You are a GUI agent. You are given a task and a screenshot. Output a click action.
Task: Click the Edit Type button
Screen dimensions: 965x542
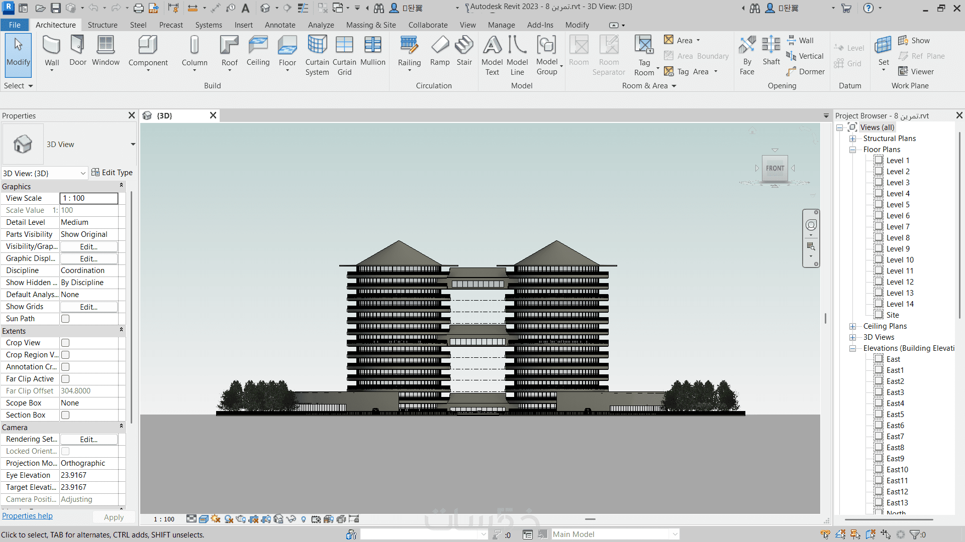pos(112,173)
